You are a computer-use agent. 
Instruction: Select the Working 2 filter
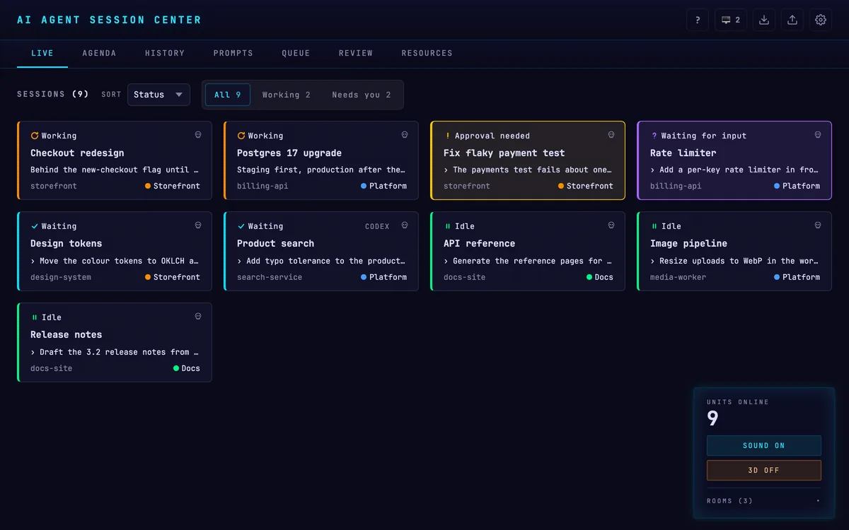[287, 95]
